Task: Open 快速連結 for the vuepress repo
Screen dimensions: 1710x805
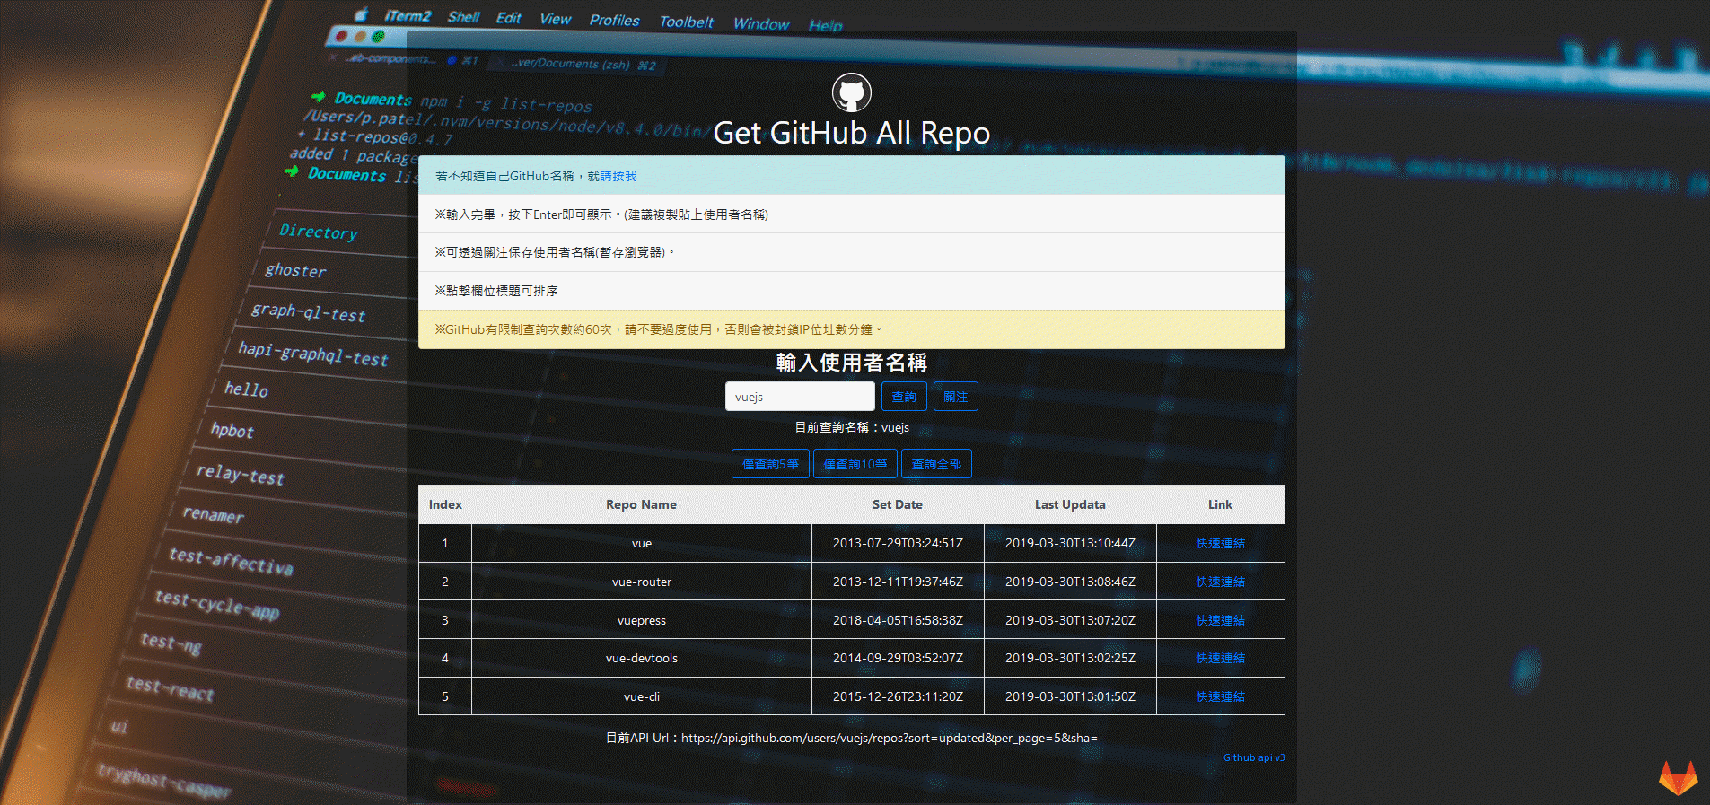Action: tap(1220, 620)
